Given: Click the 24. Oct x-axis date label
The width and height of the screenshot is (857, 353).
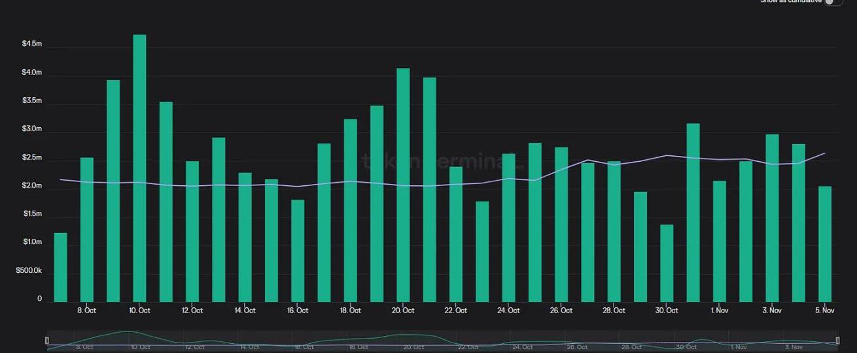Looking at the screenshot, I should [x=508, y=311].
